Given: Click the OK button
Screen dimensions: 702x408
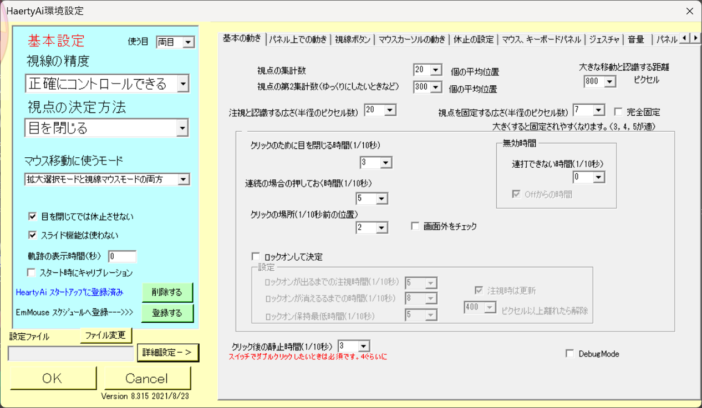Looking at the screenshot, I should pyautogui.click(x=53, y=379).
